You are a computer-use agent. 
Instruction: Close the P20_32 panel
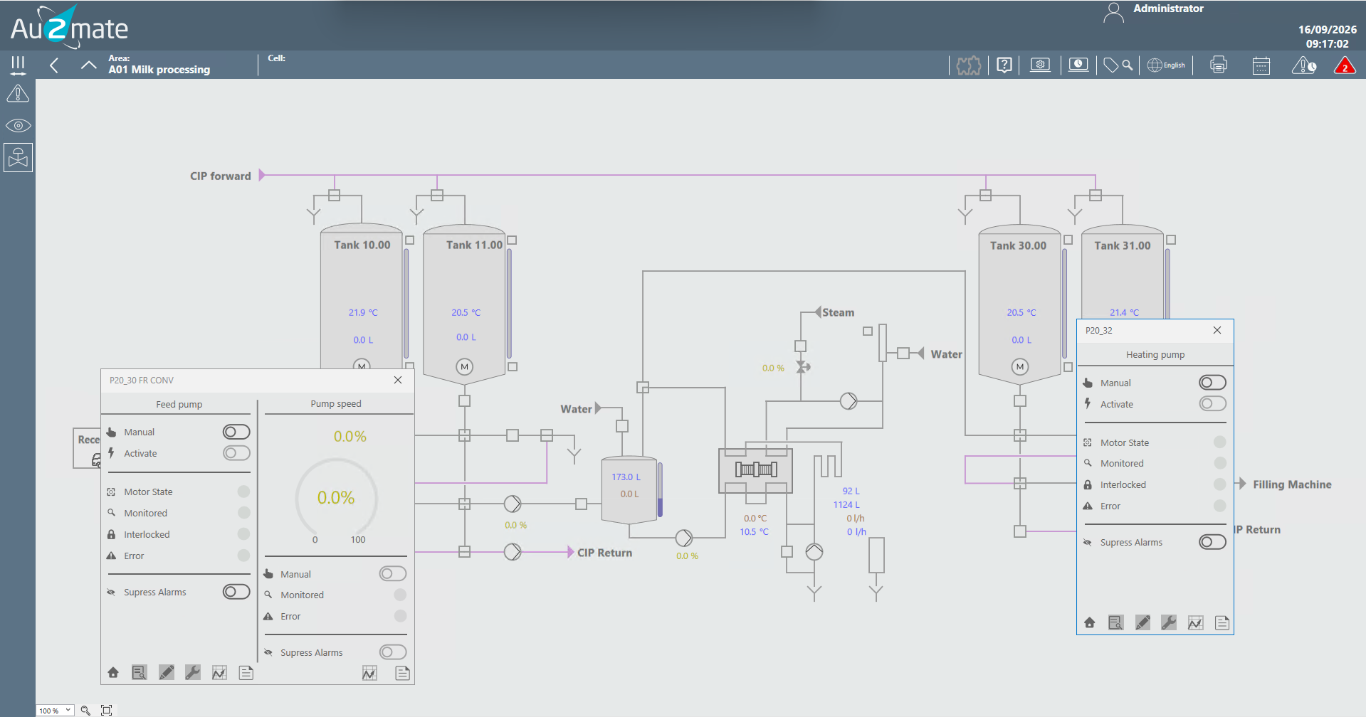tap(1217, 330)
